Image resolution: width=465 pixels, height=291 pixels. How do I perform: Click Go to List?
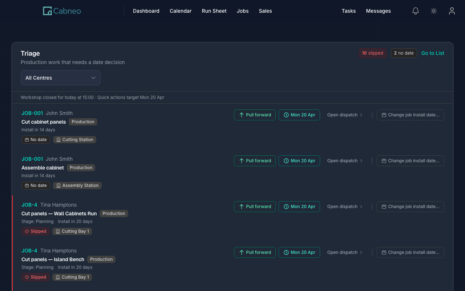point(433,53)
